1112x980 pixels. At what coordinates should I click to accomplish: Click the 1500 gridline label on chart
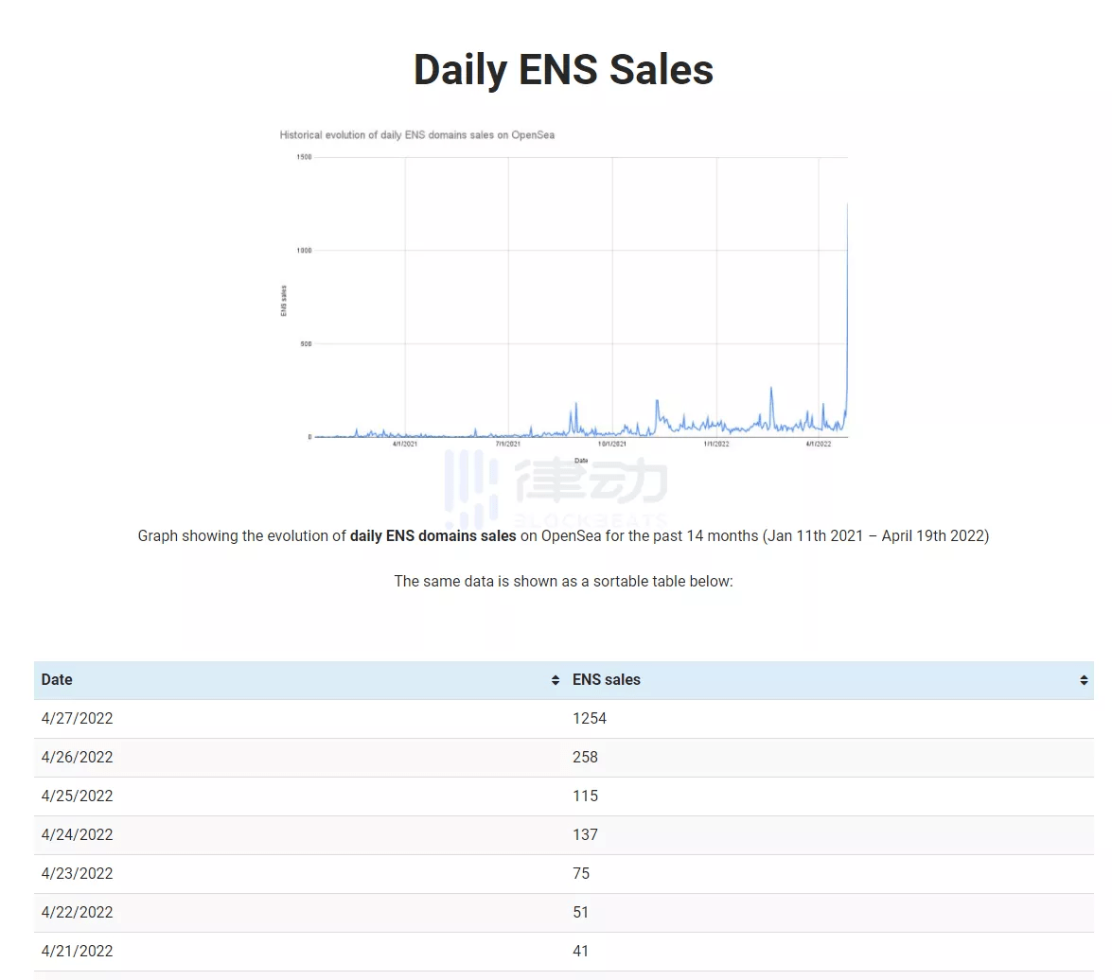tap(303, 158)
